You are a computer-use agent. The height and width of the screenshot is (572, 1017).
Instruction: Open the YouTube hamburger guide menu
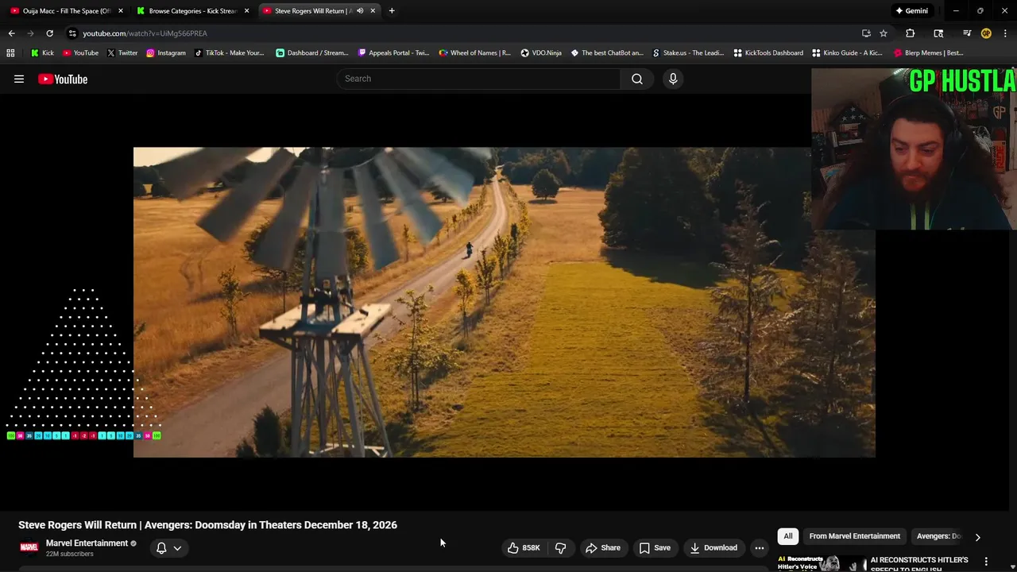coord(19,79)
